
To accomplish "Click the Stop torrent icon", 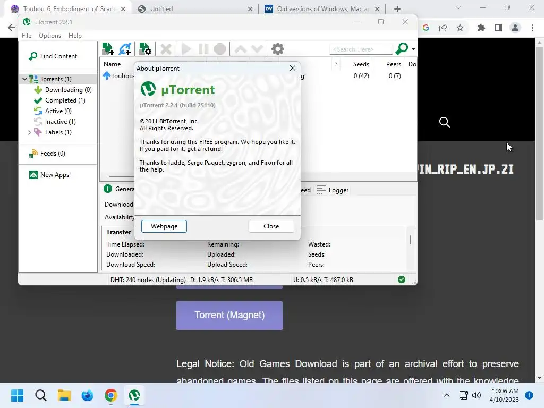I will (220, 49).
